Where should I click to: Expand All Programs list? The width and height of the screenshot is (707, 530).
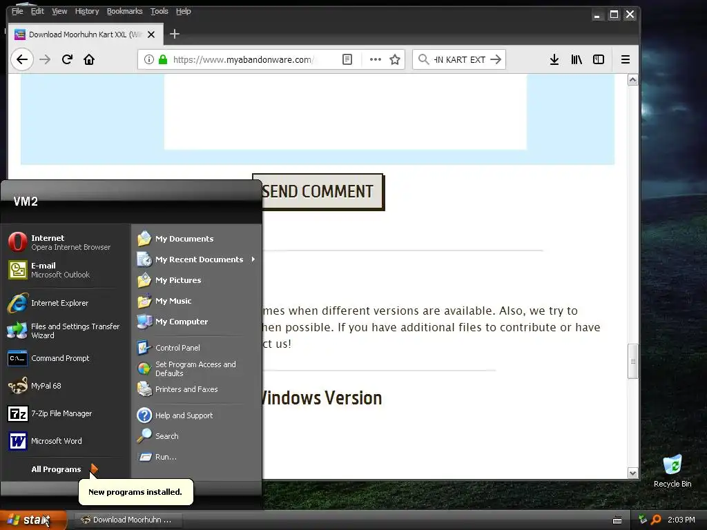(x=64, y=469)
